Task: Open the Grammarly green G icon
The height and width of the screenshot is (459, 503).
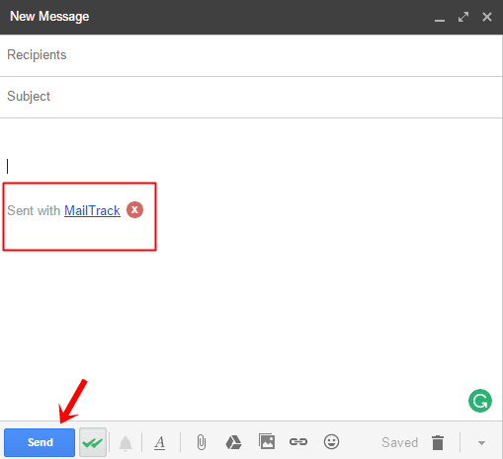Action: 480,401
